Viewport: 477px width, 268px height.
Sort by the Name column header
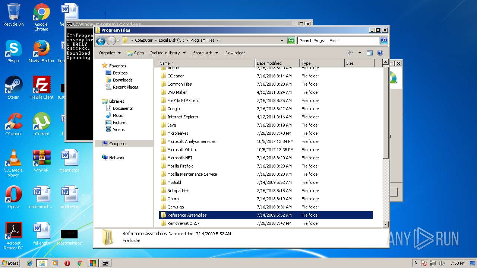coord(205,63)
